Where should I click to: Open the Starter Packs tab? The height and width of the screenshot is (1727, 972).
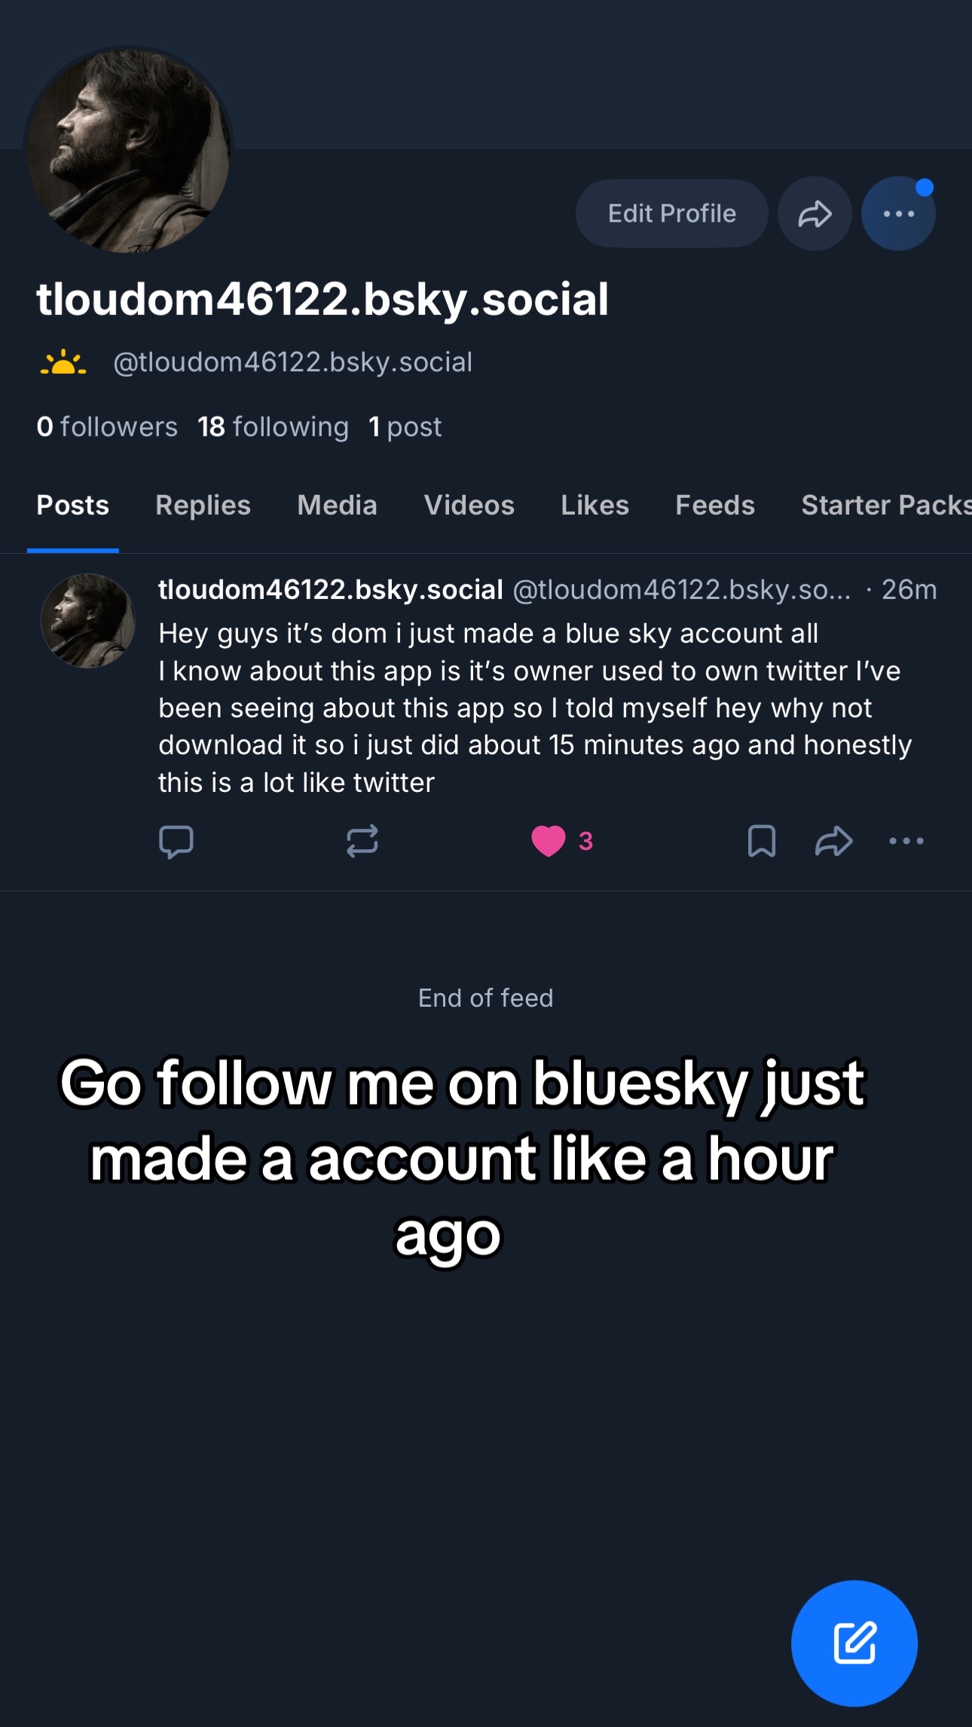[x=886, y=505]
